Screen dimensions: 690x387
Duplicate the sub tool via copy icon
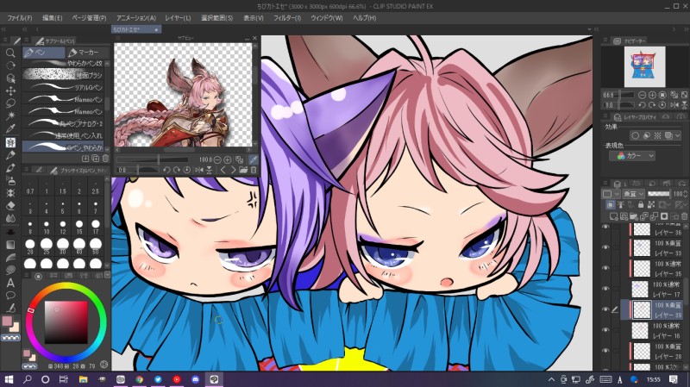[95, 159]
